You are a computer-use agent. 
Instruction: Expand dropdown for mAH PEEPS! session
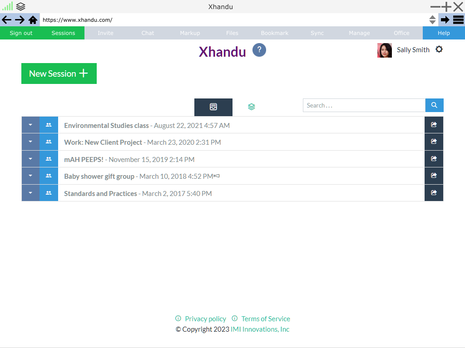[30, 159]
